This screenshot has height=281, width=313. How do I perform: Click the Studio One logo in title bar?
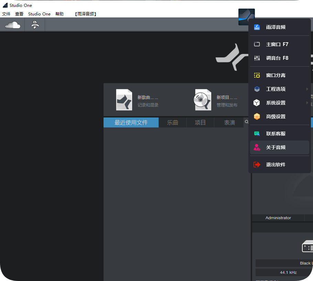5,5
